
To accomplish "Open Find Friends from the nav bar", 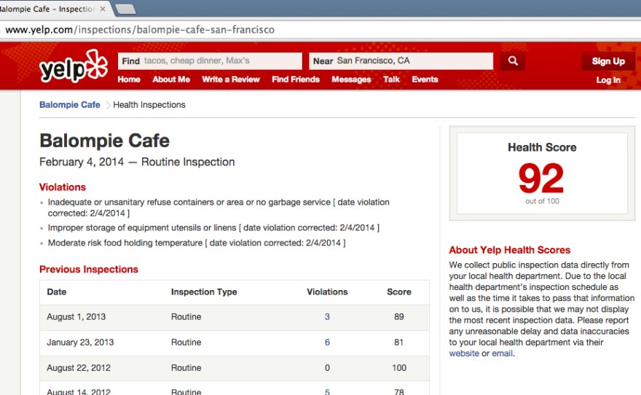I will coord(296,79).
